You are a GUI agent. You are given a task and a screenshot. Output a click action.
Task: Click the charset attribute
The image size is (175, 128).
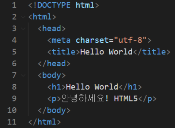(x=92, y=40)
